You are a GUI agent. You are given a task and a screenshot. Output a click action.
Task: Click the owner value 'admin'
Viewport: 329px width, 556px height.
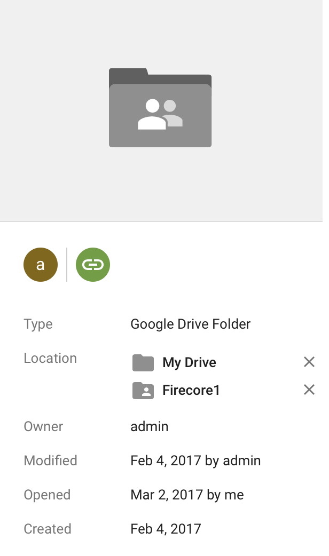[x=150, y=426]
